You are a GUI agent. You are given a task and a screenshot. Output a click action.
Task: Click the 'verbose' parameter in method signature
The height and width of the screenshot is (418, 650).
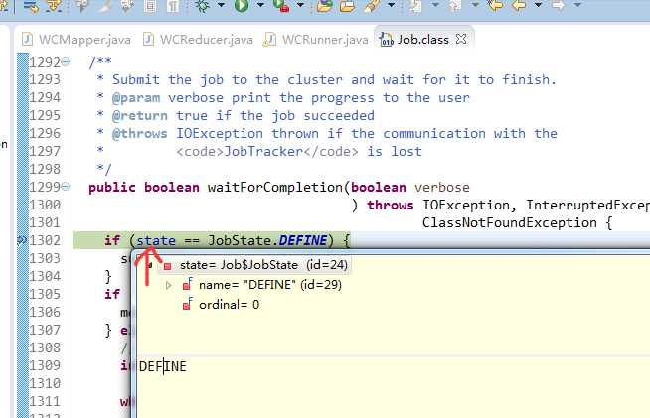pyautogui.click(x=442, y=188)
